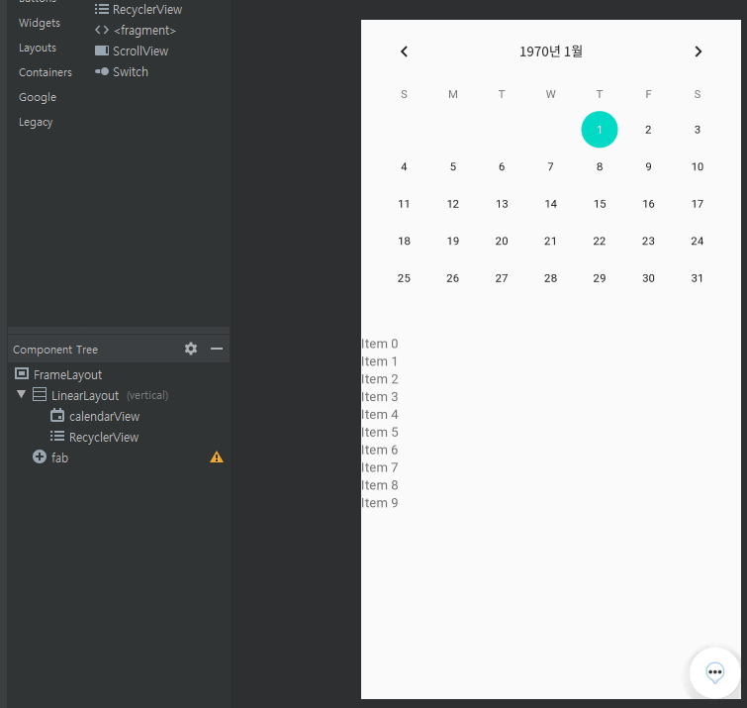Select RecyclerView in the Component Tree
747x708 pixels.
[x=104, y=438]
